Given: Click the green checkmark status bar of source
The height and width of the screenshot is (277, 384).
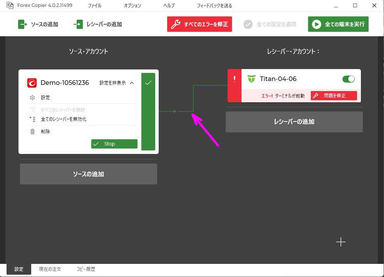Looking at the screenshot, I should pos(148,111).
